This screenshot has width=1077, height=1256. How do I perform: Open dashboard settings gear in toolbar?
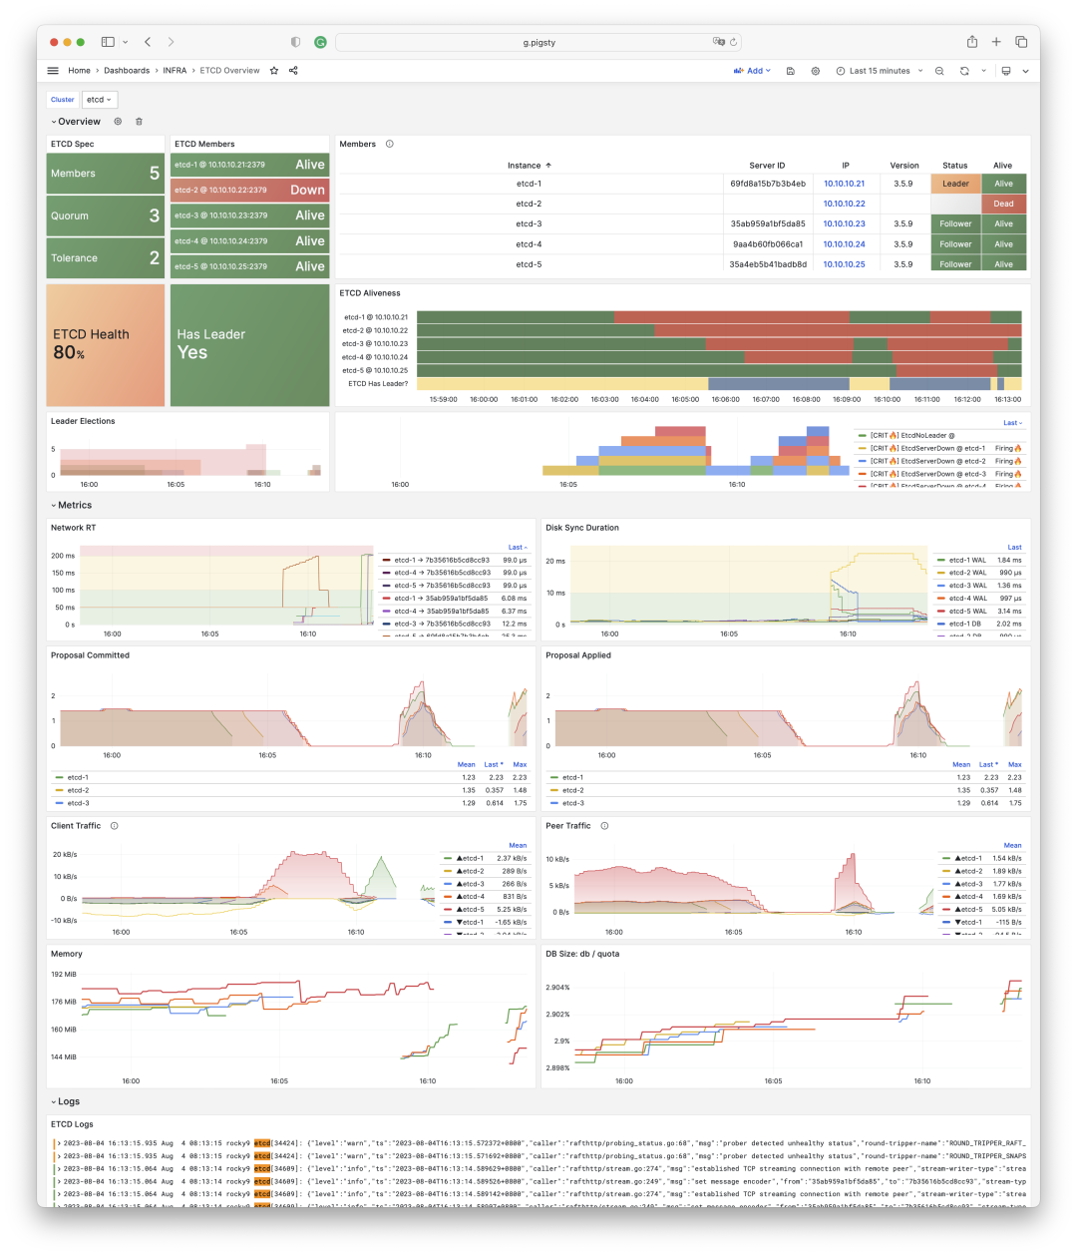816,71
